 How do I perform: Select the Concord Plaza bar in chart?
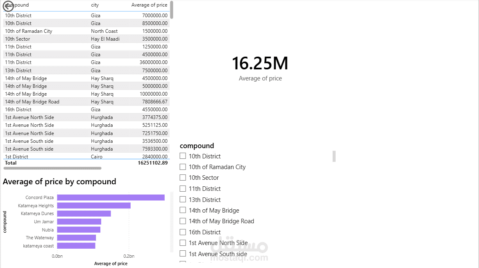tap(111, 197)
